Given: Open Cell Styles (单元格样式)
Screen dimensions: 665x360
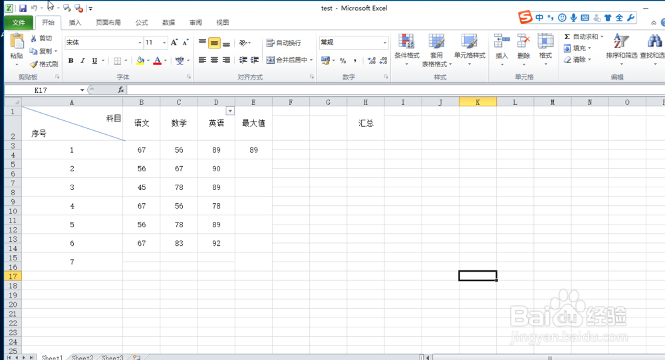Looking at the screenshot, I should tap(469, 50).
